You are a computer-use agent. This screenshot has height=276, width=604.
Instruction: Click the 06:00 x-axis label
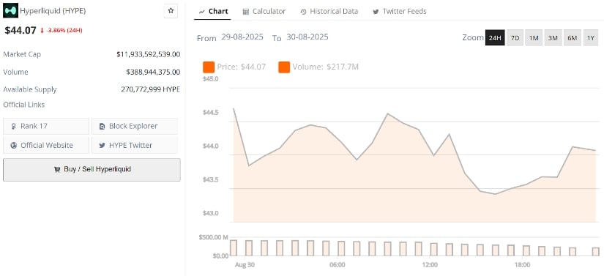click(337, 265)
